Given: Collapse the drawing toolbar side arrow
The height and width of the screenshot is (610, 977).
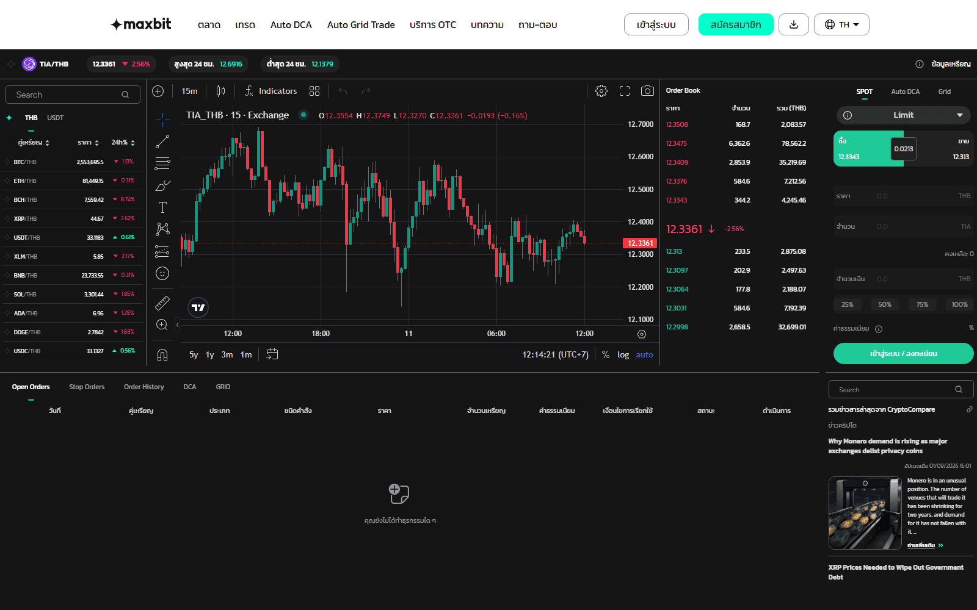Looking at the screenshot, I should [177, 325].
